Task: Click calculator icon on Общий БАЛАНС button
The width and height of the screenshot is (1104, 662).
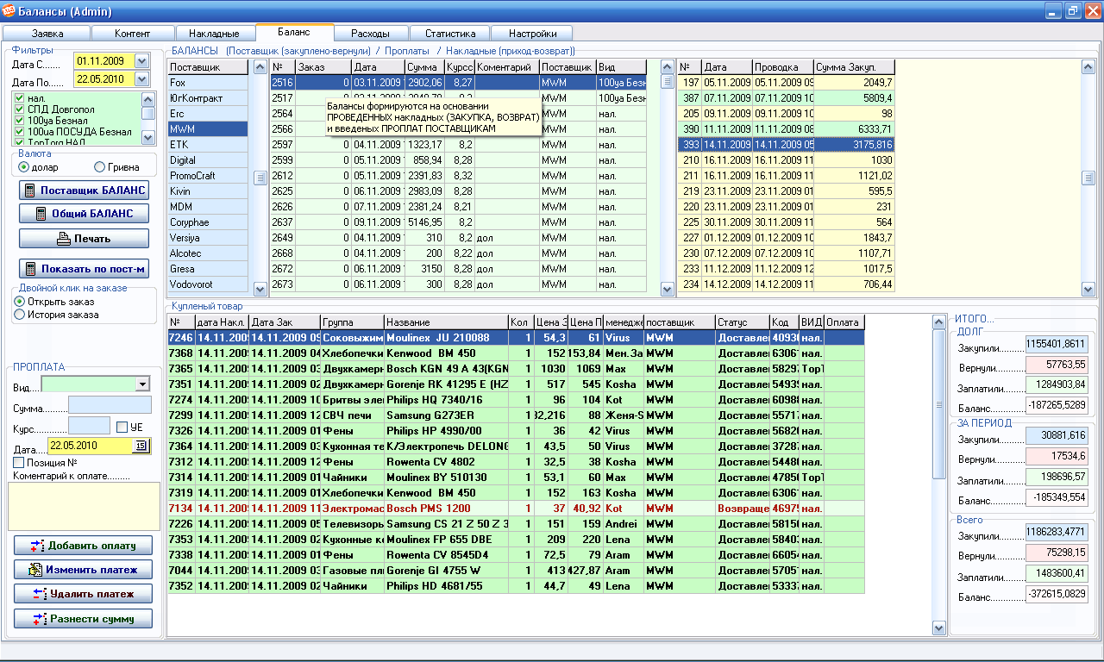Action: point(40,214)
